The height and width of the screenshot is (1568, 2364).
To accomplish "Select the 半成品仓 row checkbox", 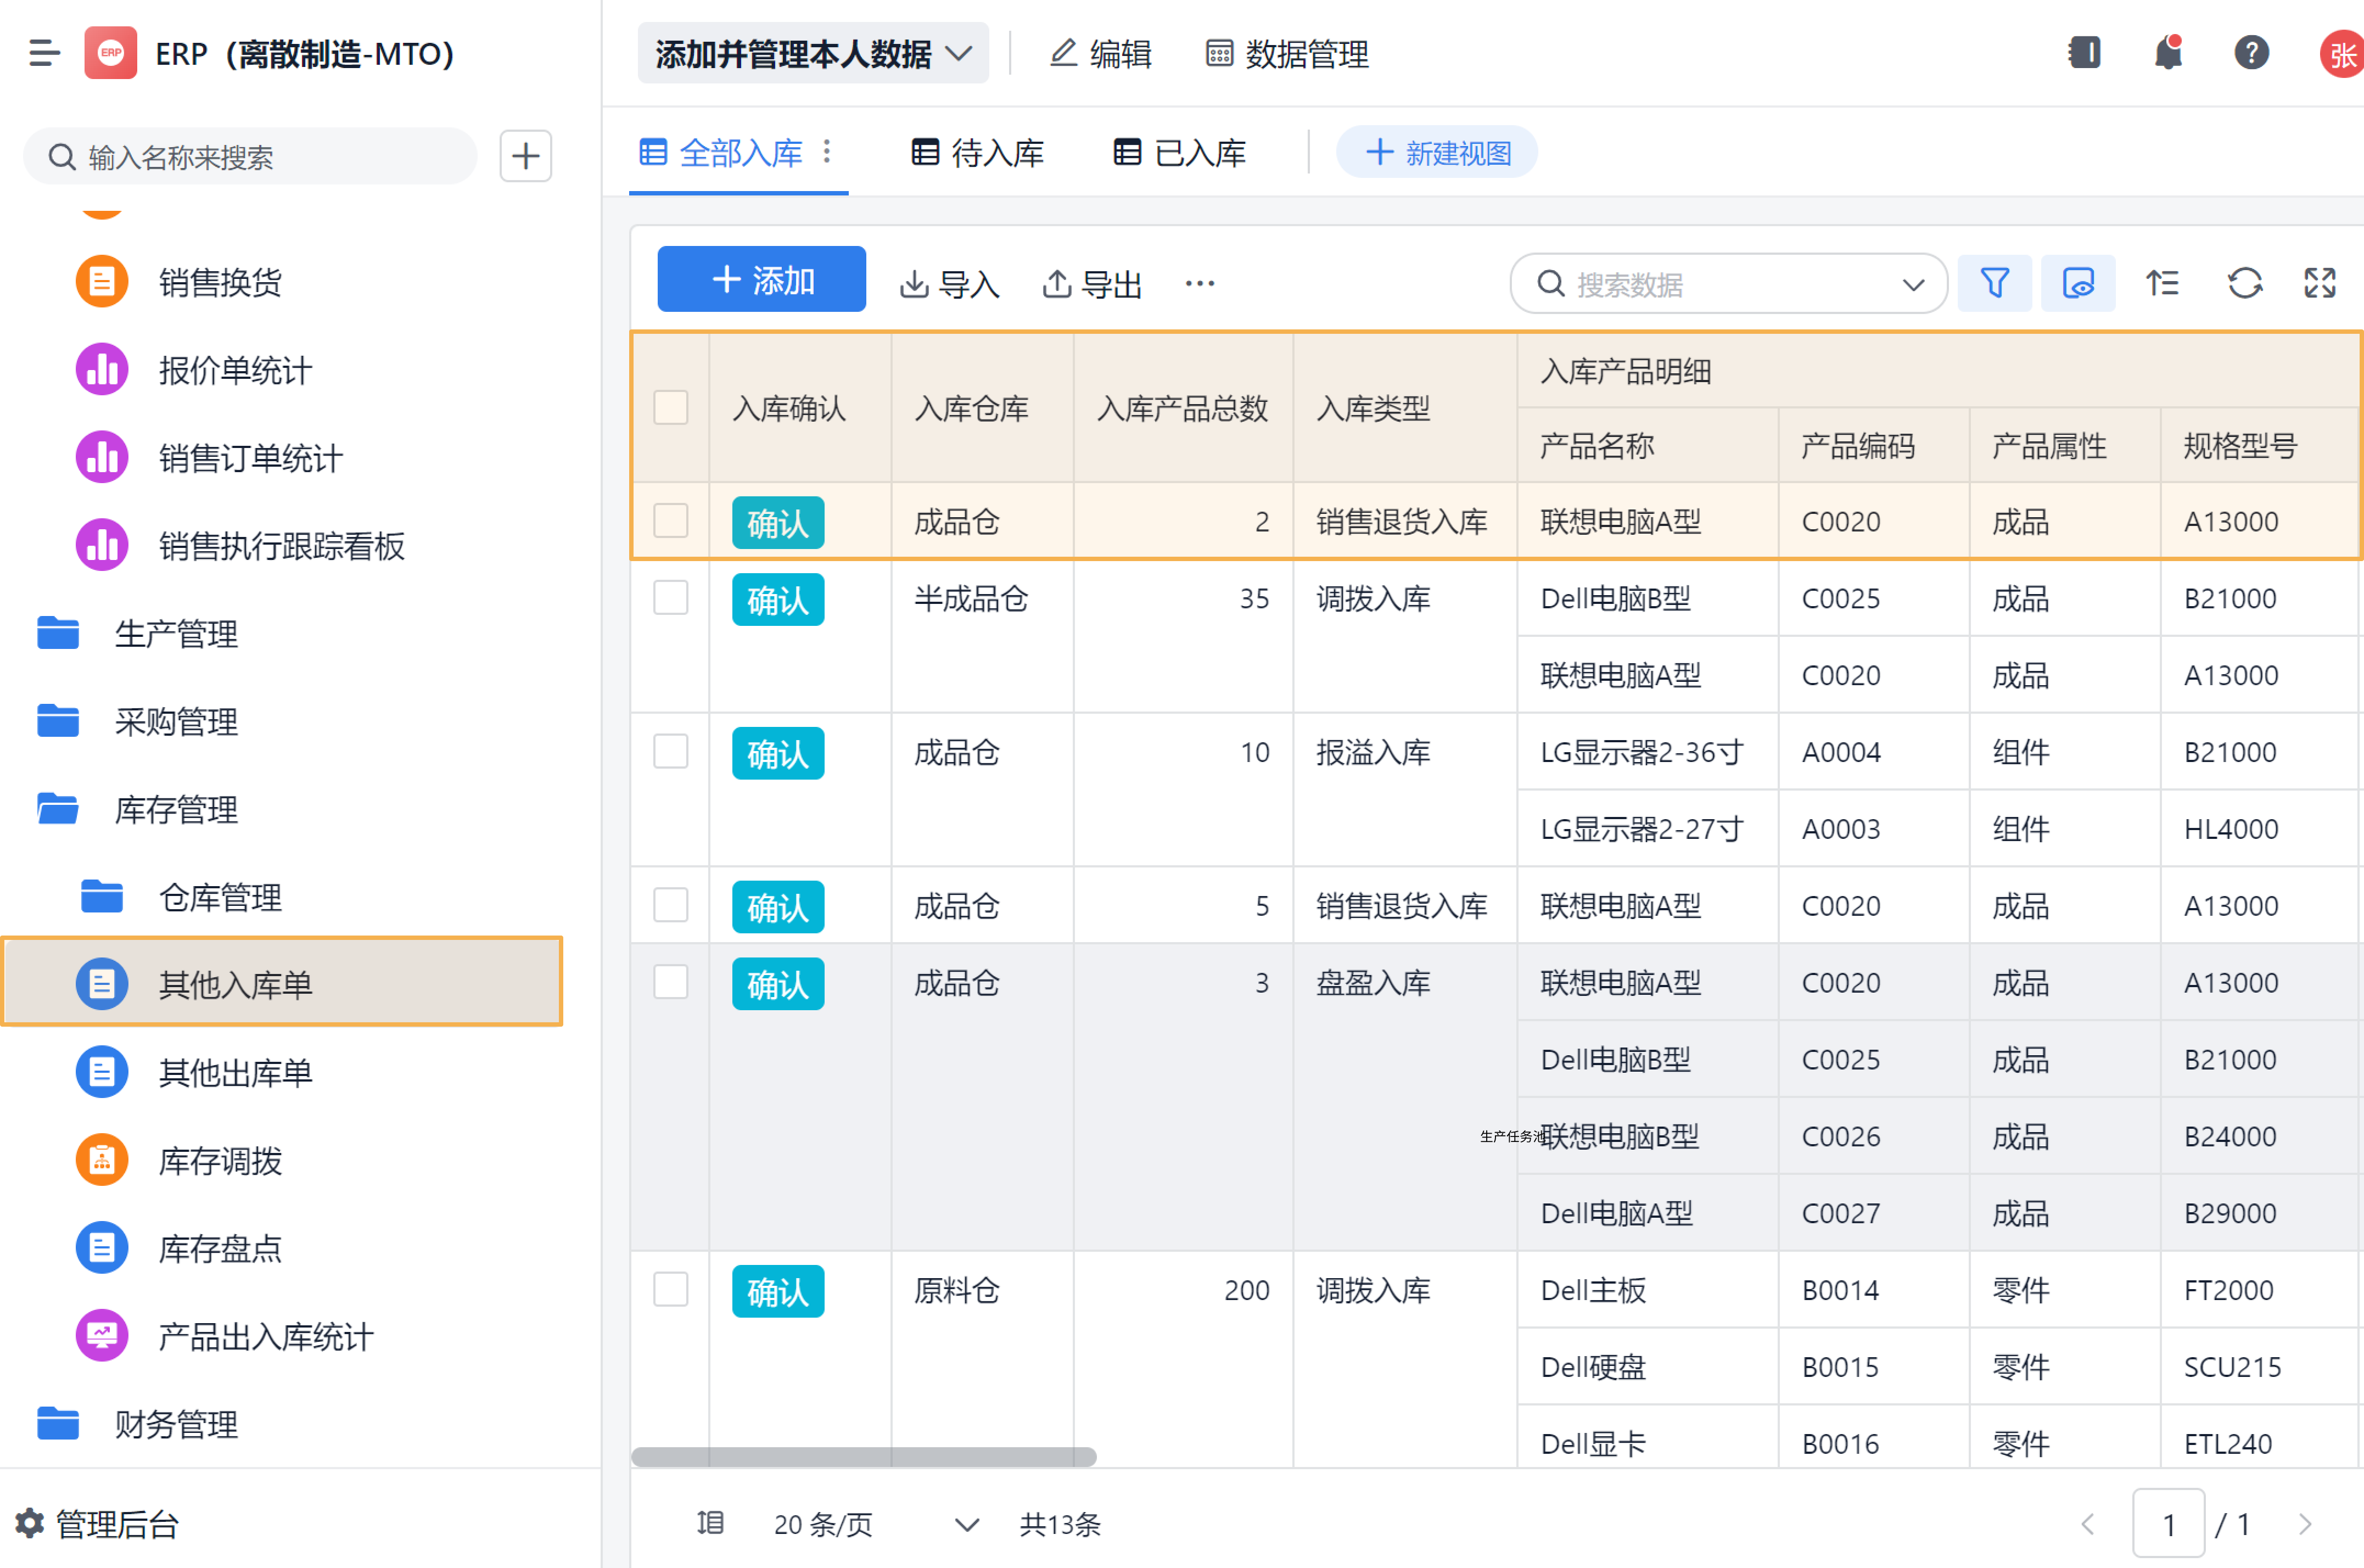I will [x=670, y=598].
